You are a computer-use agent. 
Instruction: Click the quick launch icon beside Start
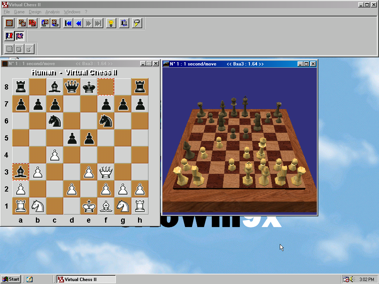coord(30,279)
